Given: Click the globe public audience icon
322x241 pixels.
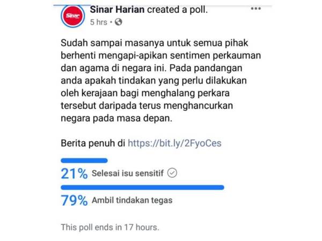Looking at the screenshot, I should [x=118, y=22].
